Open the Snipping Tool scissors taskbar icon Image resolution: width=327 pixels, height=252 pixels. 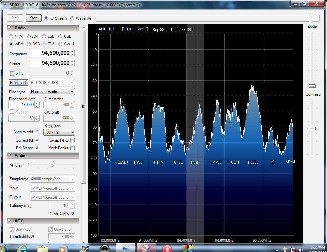coord(146,248)
